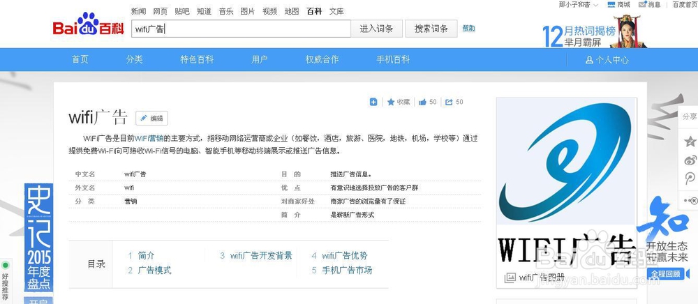Click the more share options icon in sidebar
The height and width of the screenshot is (304, 698).
click(x=690, y=201)
